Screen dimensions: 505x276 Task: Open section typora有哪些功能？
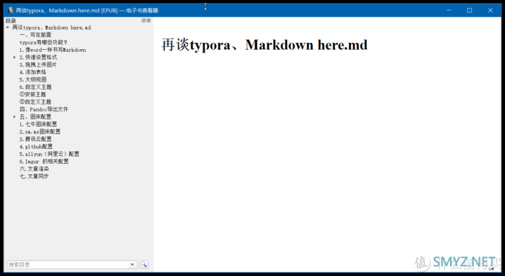point(43,42)
